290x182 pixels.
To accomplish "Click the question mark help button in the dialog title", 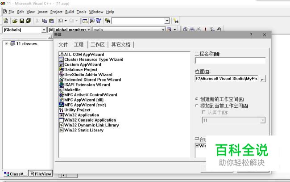I will [x=251, y=35].
